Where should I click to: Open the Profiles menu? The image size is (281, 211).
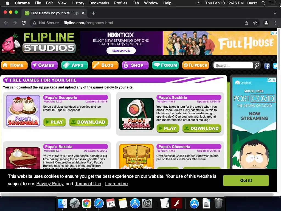121,3
